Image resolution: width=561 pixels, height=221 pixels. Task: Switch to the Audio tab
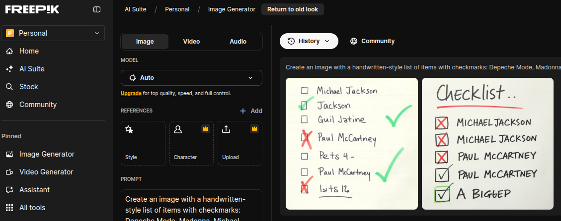pos(238,42)
